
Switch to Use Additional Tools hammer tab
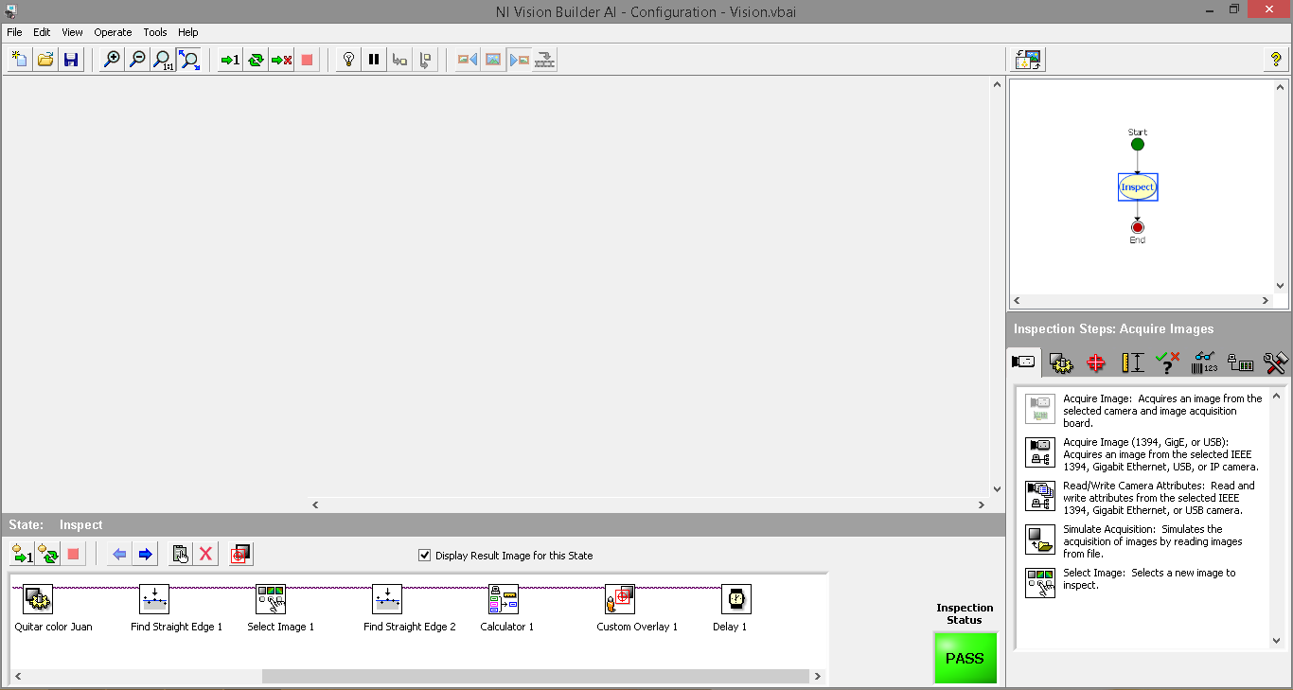1275,363
